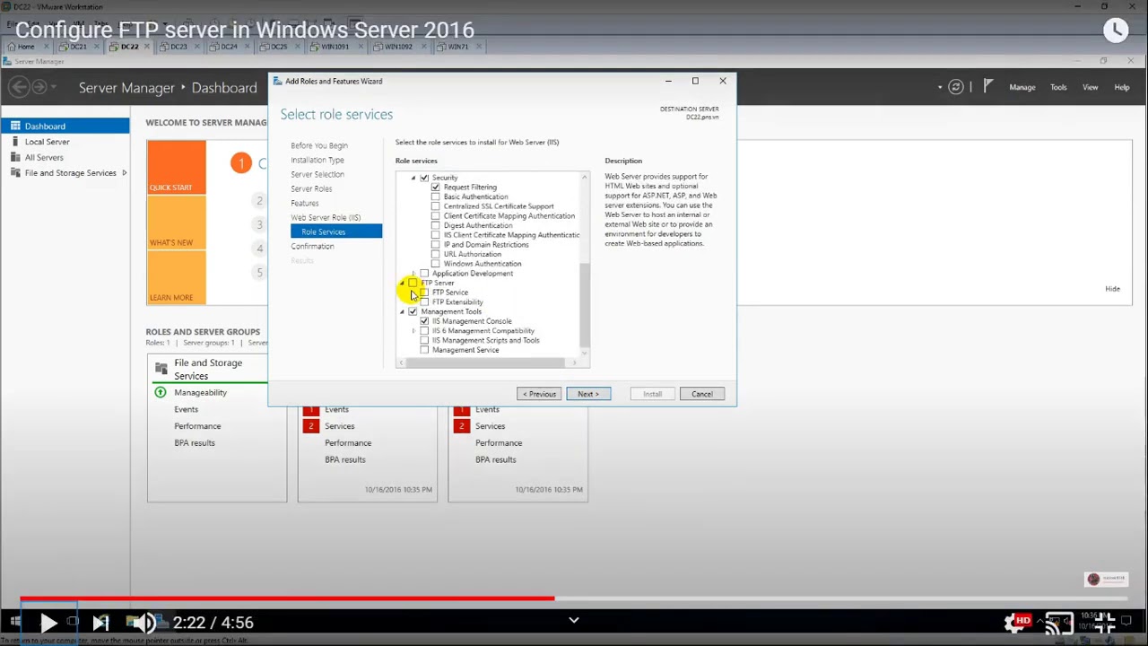This screenshot has width=1148, height=646.
Task: Click the QUICK START tile
Action: [177, 167]
